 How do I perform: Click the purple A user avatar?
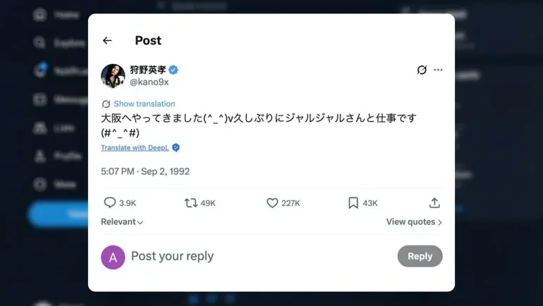113,257
